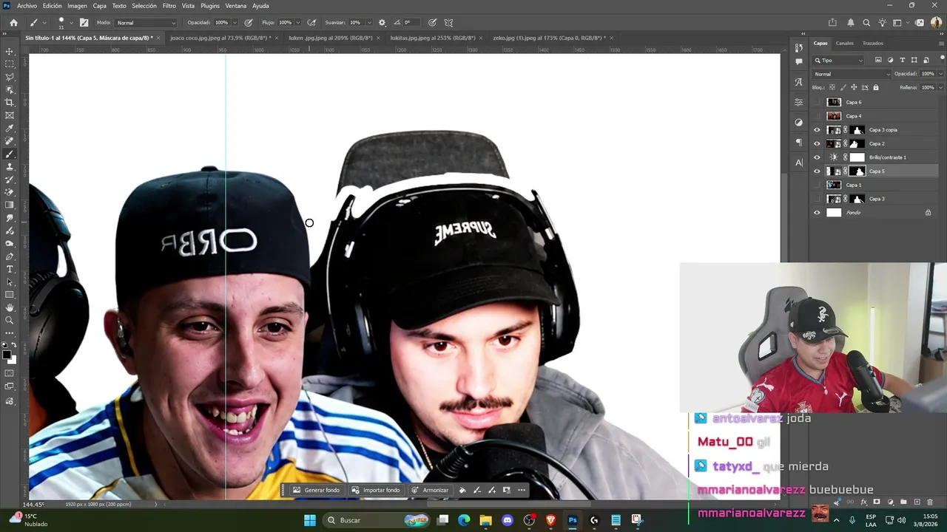Filter layers by type layer icon

coord(903,60)
